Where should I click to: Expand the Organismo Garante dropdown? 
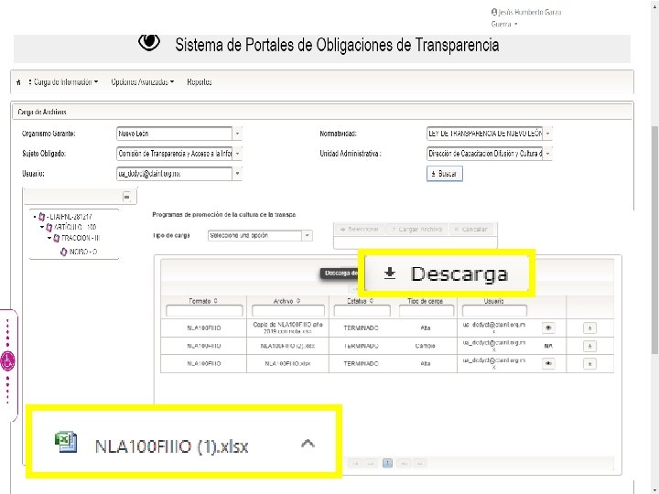pos(237,134)
